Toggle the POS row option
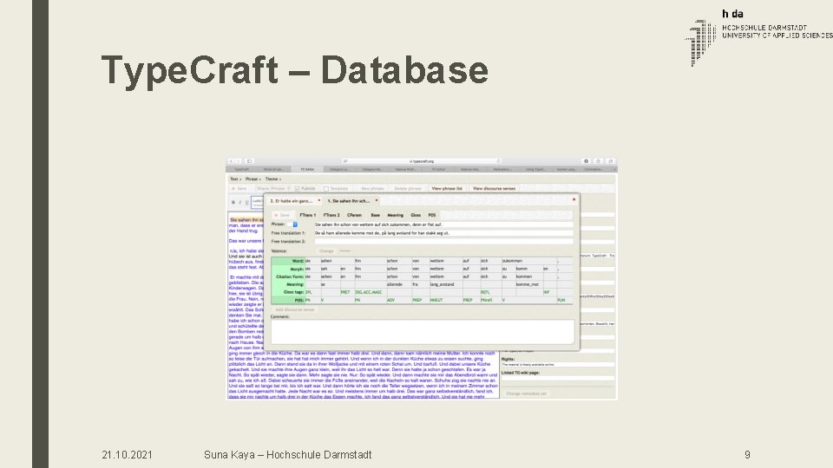 coord(432,215)
